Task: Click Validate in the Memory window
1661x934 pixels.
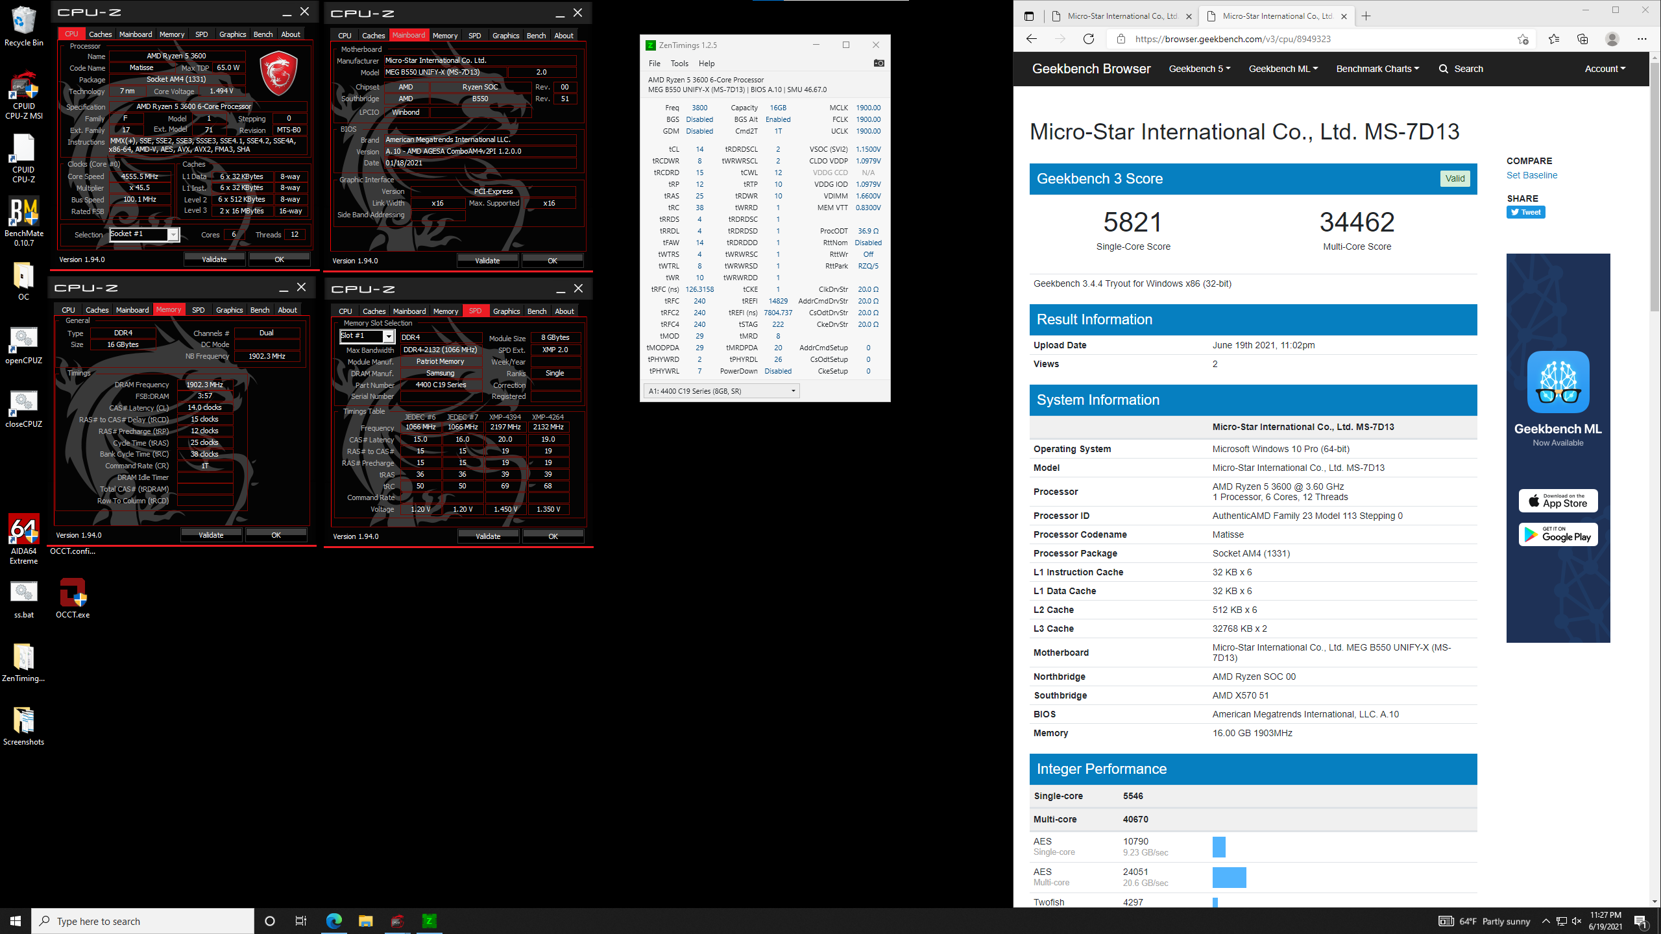Action: coord(211,535)
